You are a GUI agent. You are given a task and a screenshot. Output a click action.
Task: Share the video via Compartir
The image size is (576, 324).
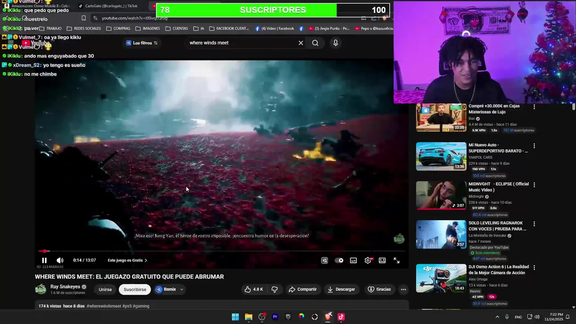click(303, 289)
